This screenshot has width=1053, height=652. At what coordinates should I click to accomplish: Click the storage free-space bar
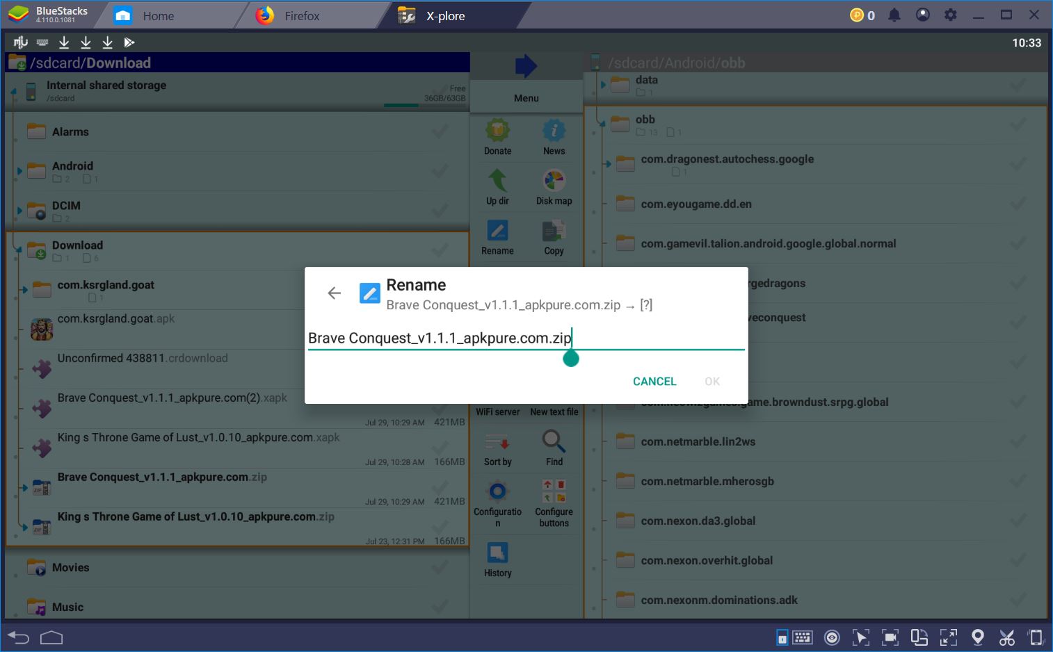coord(425,105)
